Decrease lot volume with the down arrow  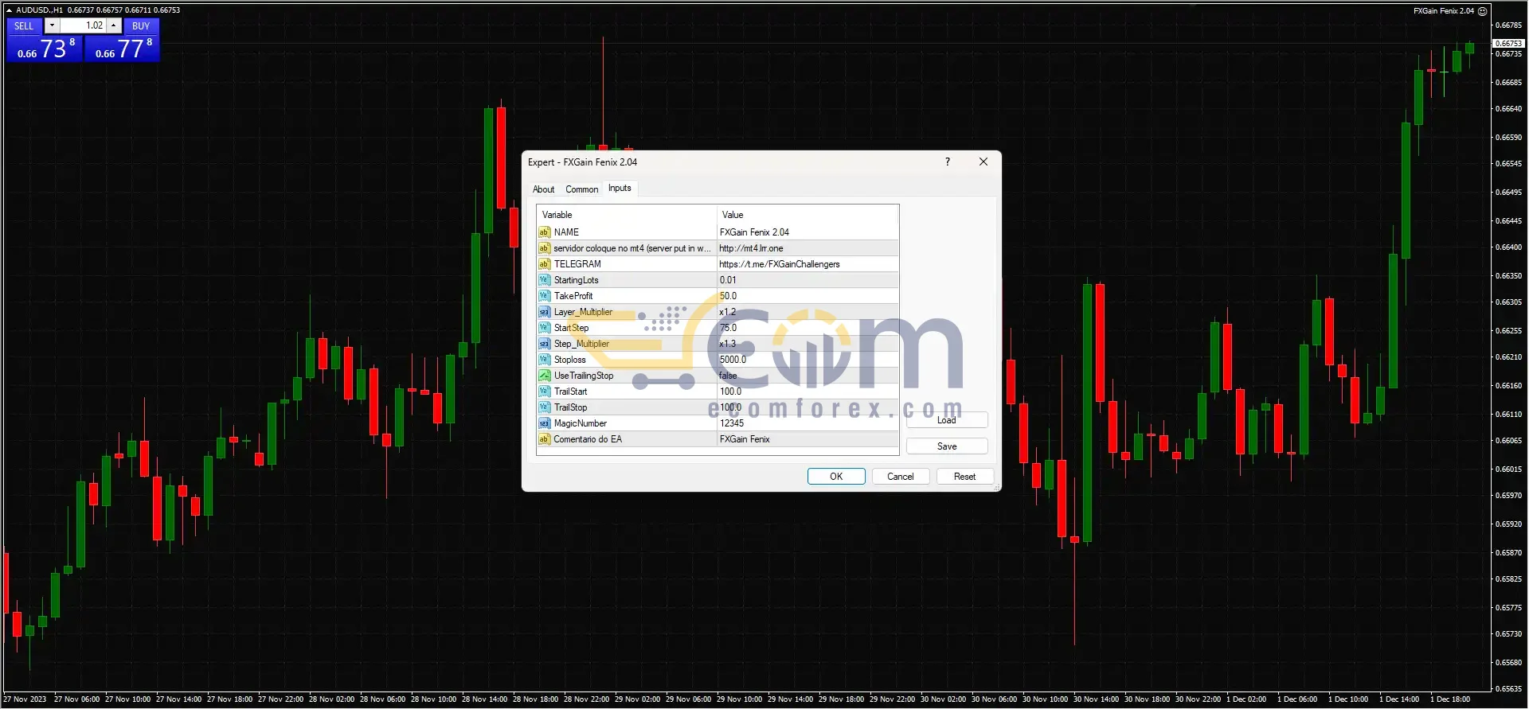point(52,25)
